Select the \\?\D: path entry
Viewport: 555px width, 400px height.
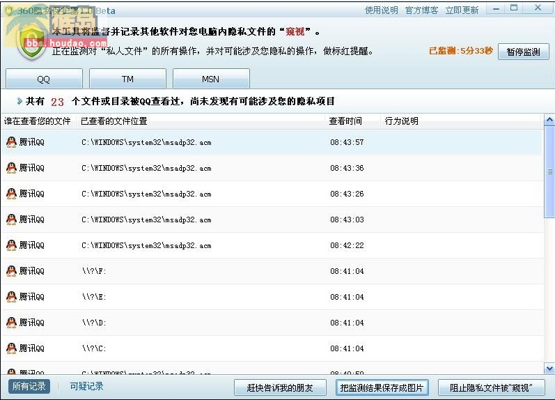(94, 323)
